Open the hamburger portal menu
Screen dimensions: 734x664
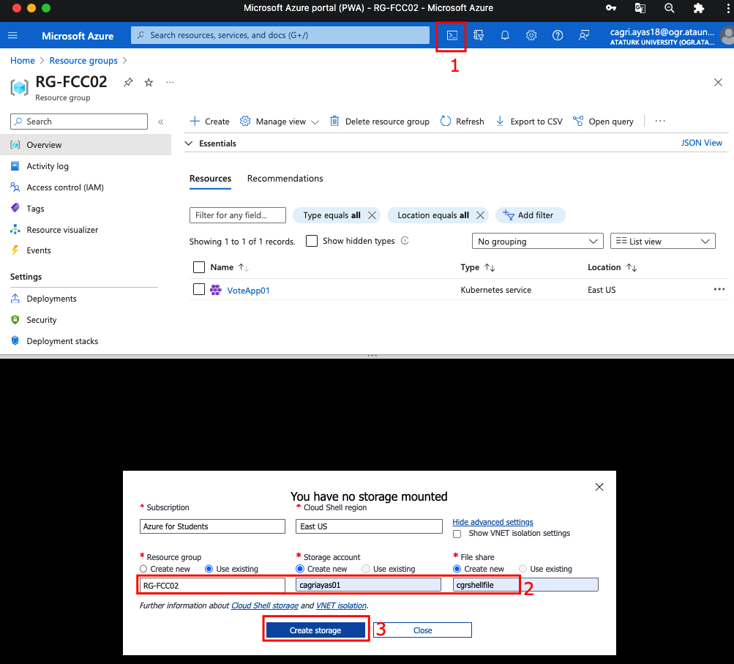click(x=12, y=35)
